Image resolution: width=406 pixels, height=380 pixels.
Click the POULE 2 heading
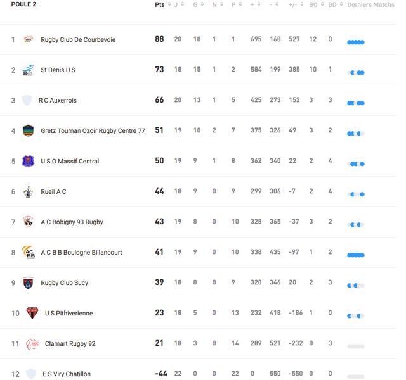[24, 4]
